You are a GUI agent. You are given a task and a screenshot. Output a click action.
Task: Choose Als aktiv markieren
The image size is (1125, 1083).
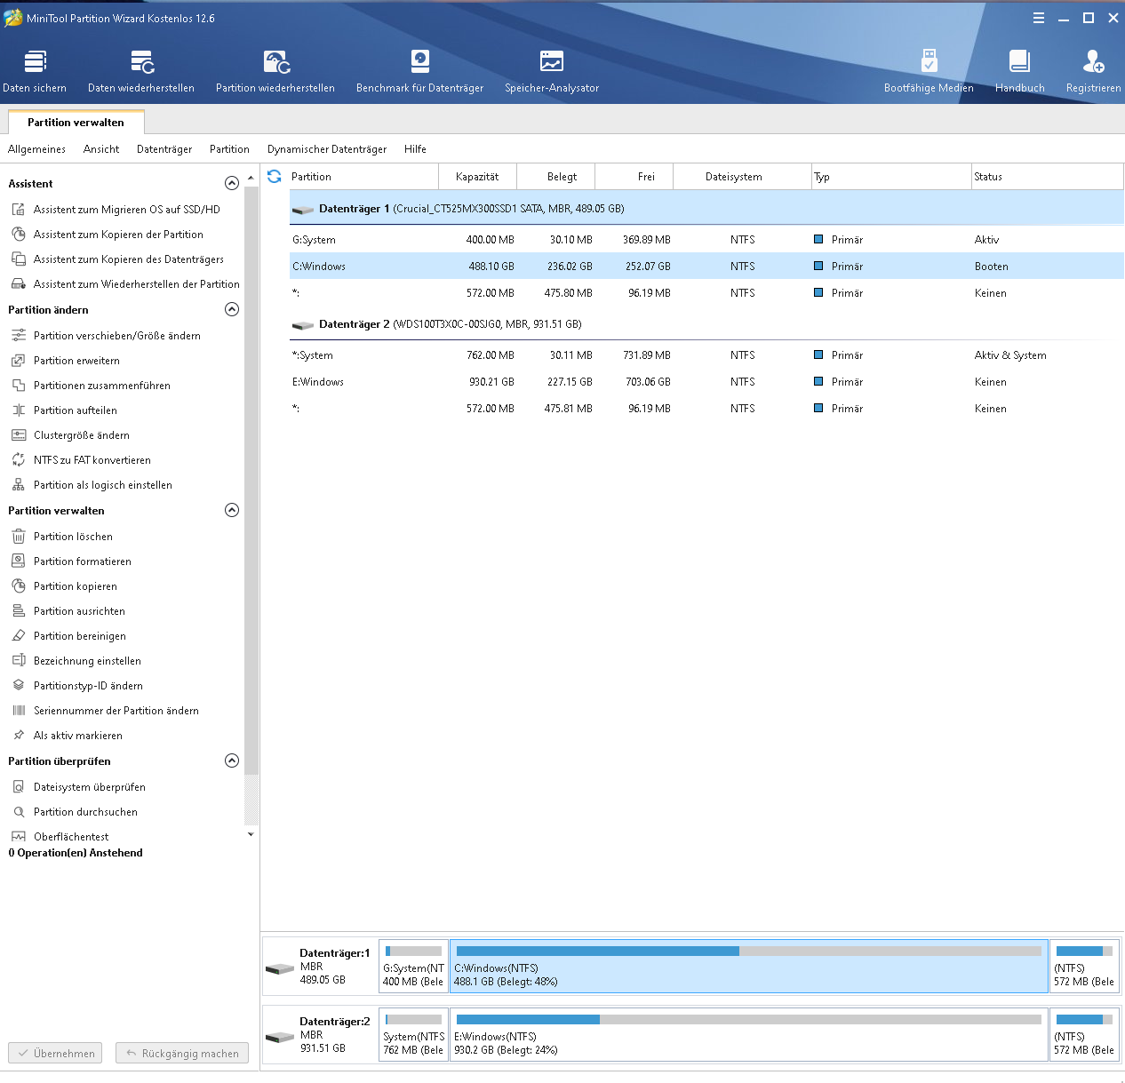point(77,736)
